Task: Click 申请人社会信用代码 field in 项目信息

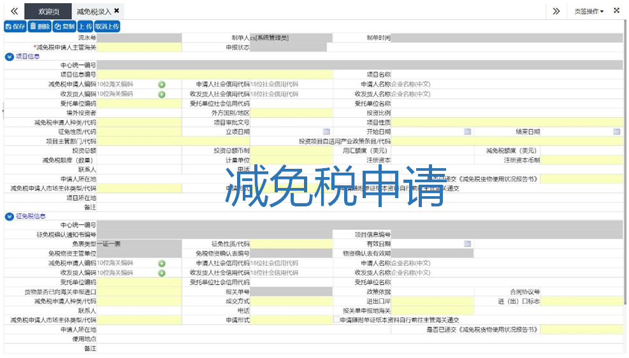Action: coord(291,84)
